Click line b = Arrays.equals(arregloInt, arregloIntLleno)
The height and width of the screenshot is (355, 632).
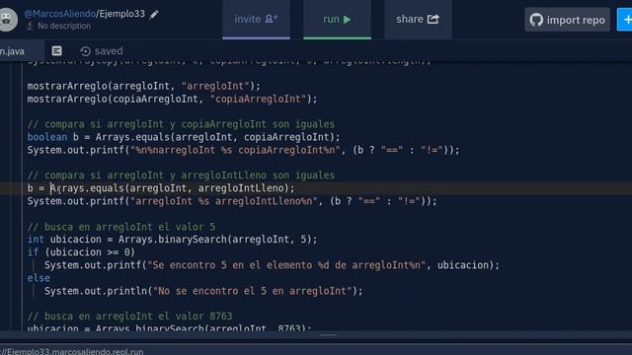161,188
